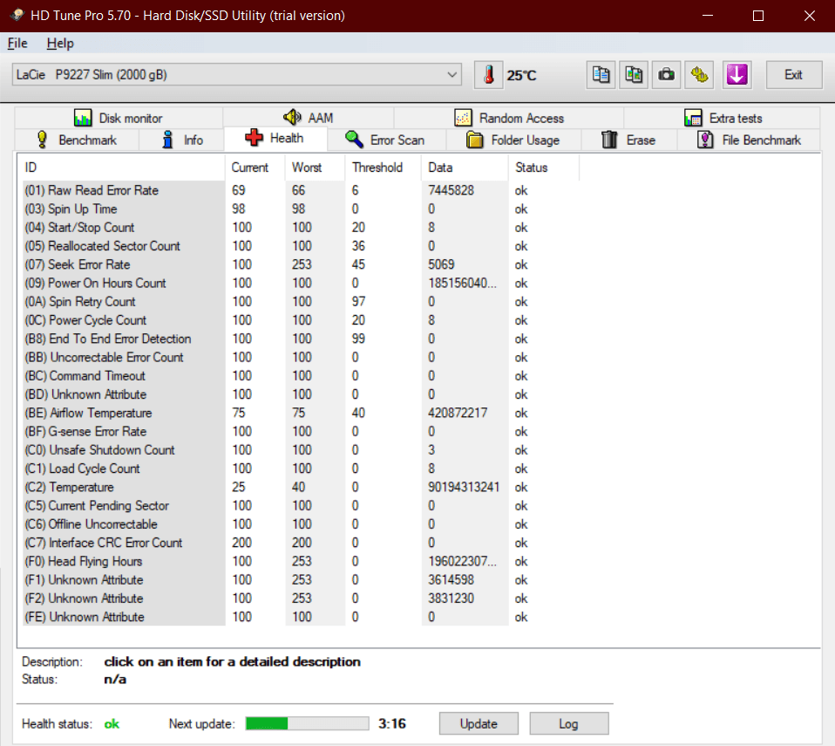This screenshot has width=835, height=746.
Task: Click the HD Tune app icon in title bar
Action: pyautogui.click(x=17, y=15)
